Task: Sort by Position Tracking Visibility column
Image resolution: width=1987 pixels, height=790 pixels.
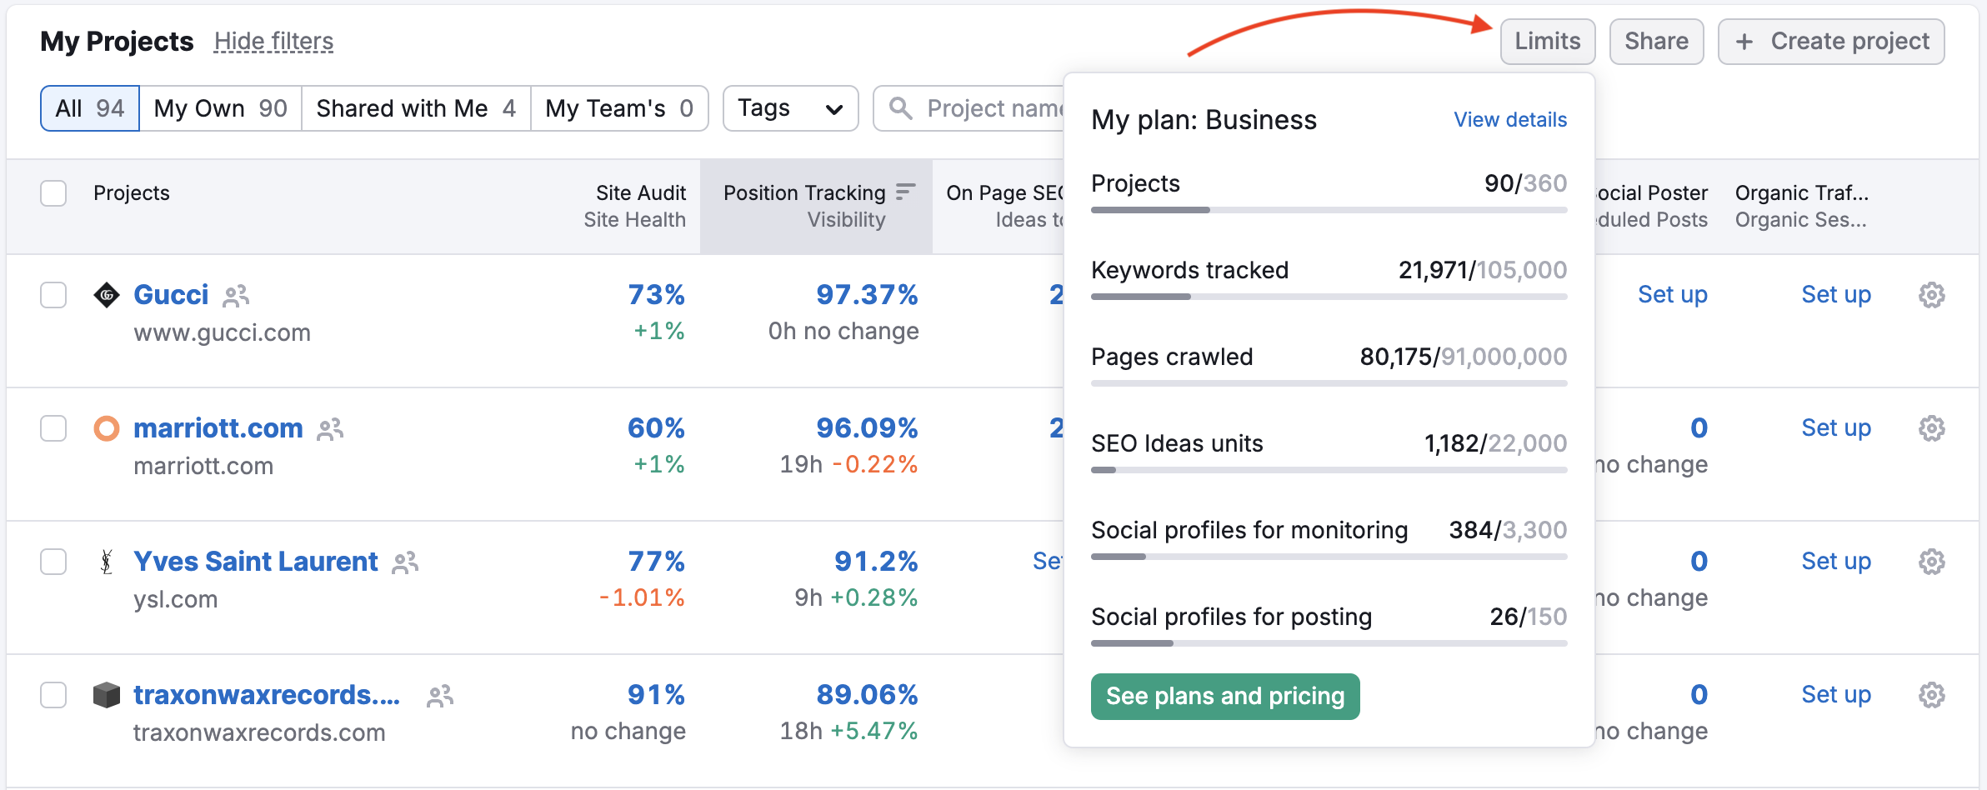Action: (816, 207)
